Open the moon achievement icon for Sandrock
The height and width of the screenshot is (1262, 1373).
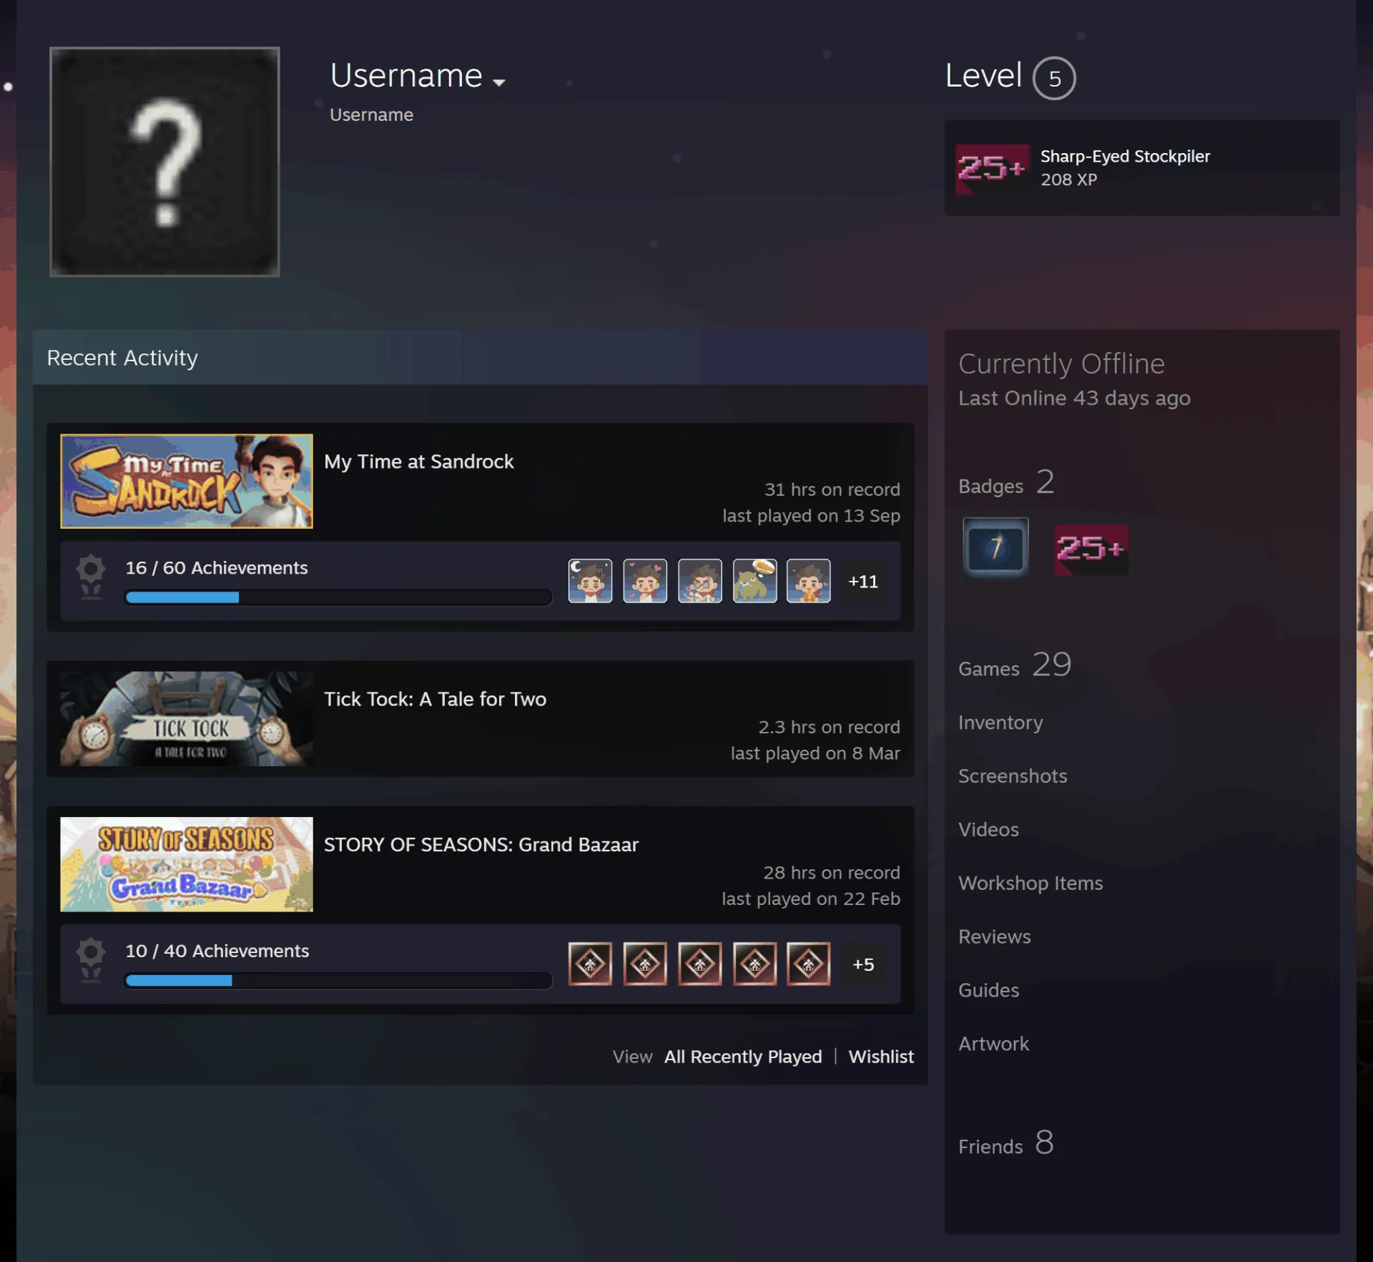(590, 581)
